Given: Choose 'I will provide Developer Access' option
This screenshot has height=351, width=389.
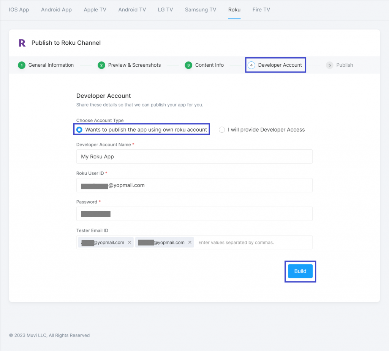Looking at the screenshot, I should tap(221, 130).
